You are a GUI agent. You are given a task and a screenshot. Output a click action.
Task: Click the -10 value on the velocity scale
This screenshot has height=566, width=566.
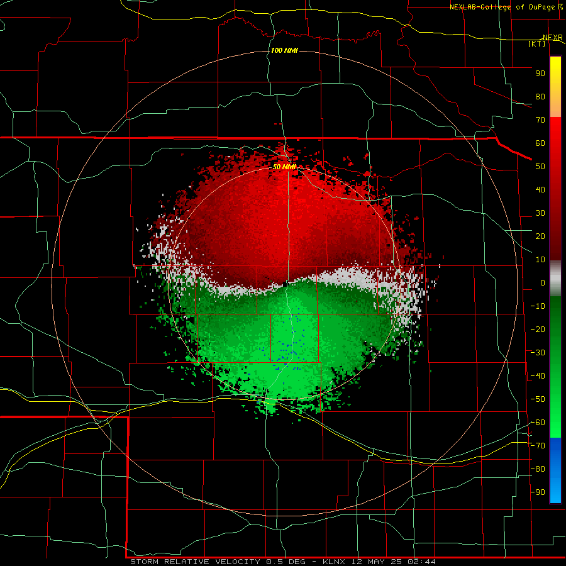538,306
